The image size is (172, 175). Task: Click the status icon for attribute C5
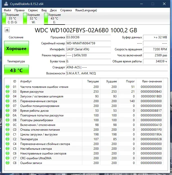[x=7, y=148]
